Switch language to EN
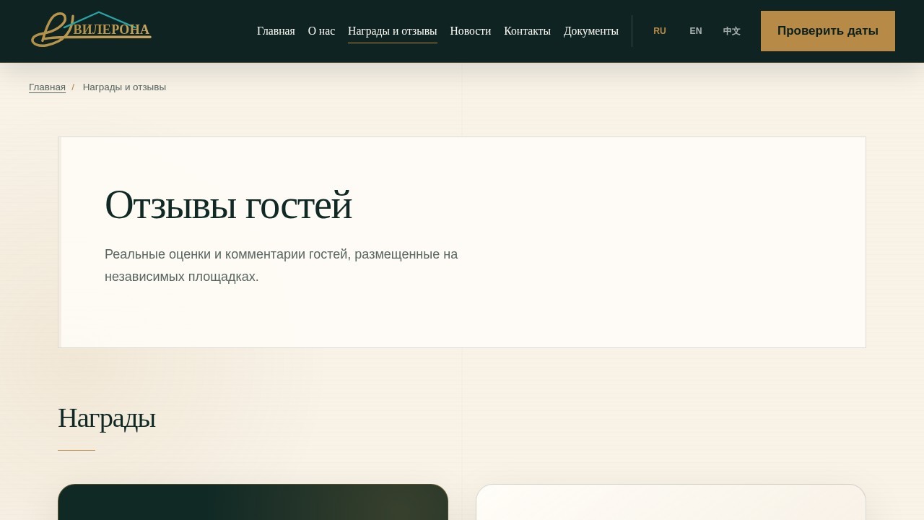Viewport: 924px width, 520px height. point(696,31)
